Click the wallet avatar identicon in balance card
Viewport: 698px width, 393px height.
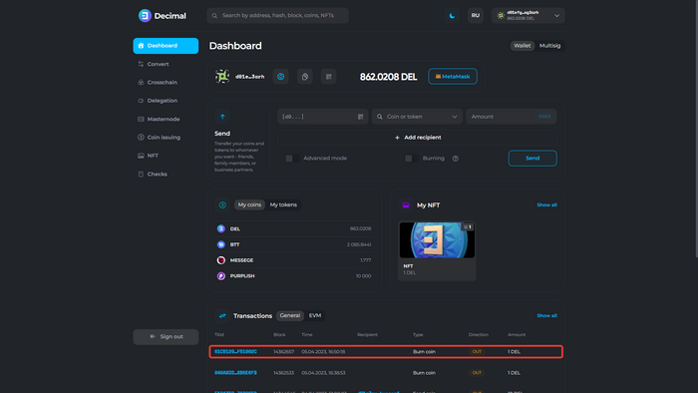point(222,77)
